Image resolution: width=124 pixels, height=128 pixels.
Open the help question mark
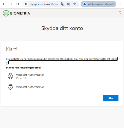point(120,13)
